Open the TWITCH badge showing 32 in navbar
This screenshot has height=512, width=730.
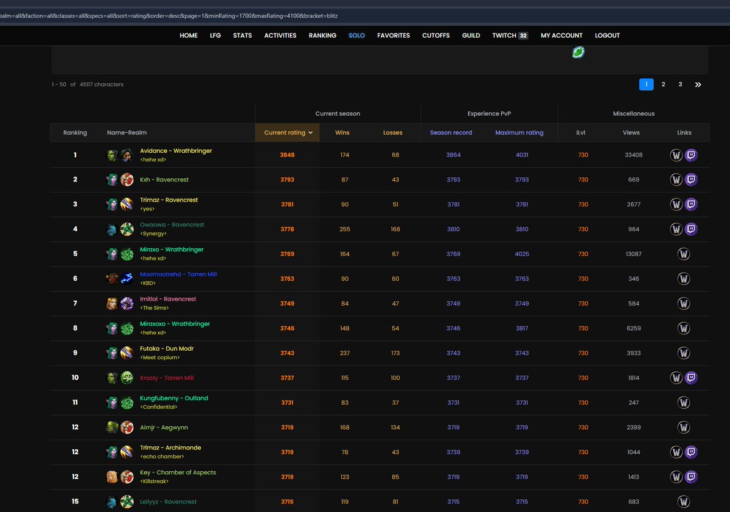510,35
